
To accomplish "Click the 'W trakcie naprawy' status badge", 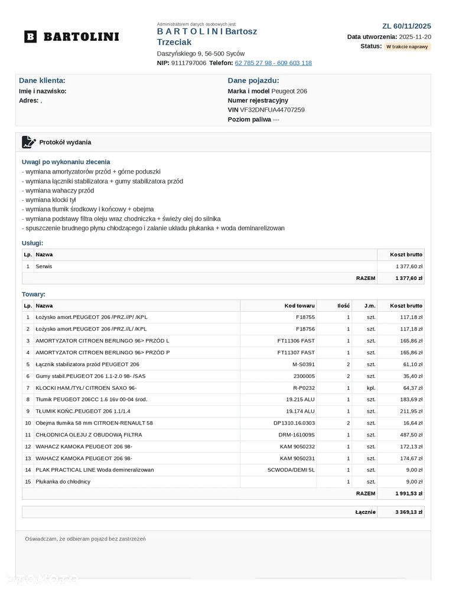I will pos(407,47).
